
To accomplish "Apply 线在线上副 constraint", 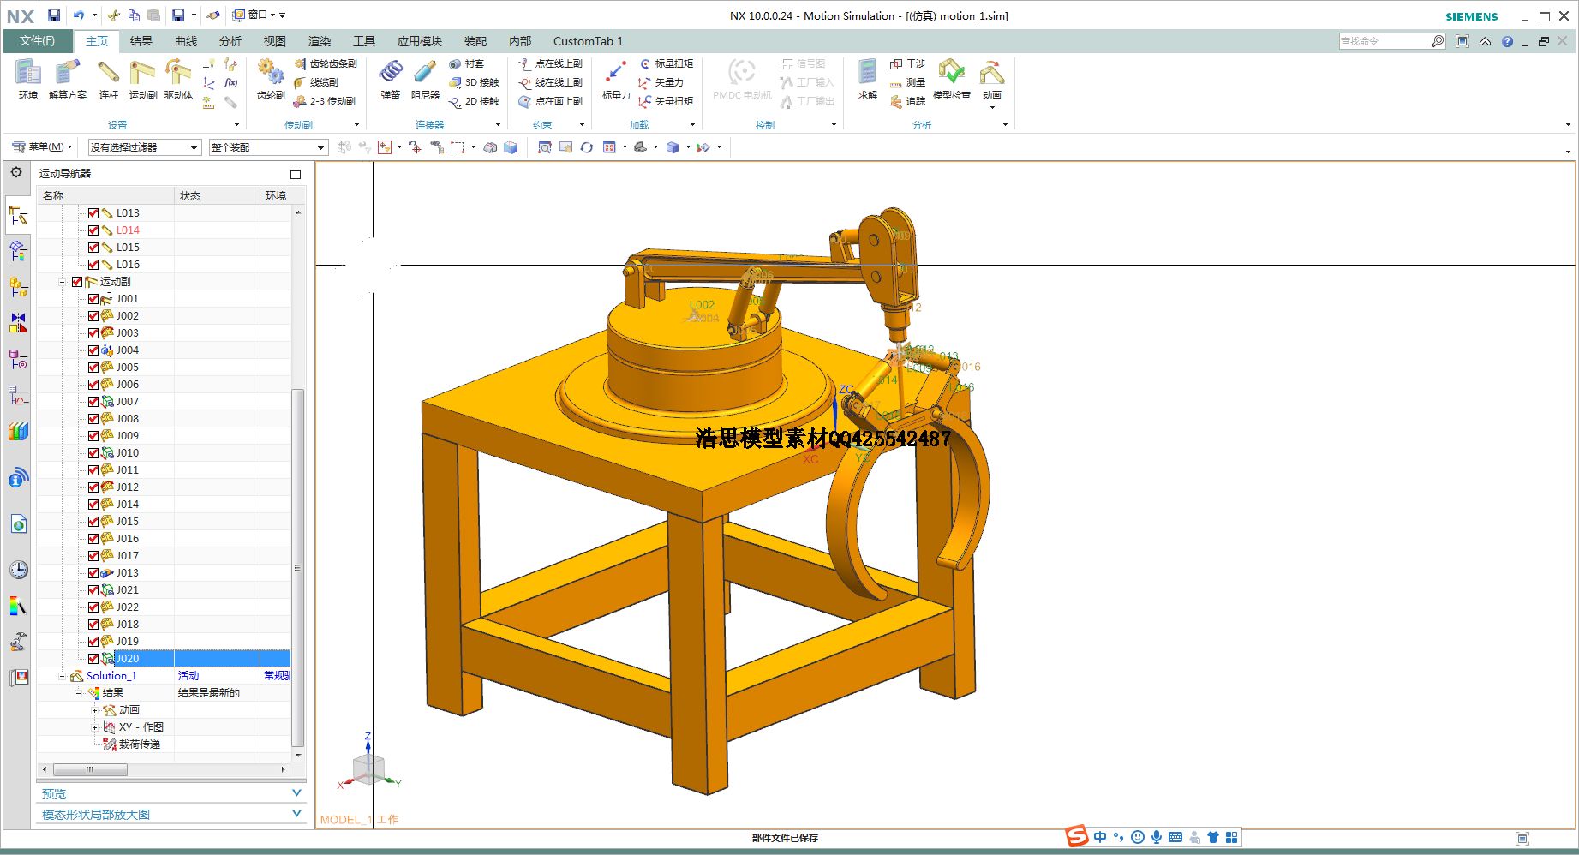I will click(551, 82).
